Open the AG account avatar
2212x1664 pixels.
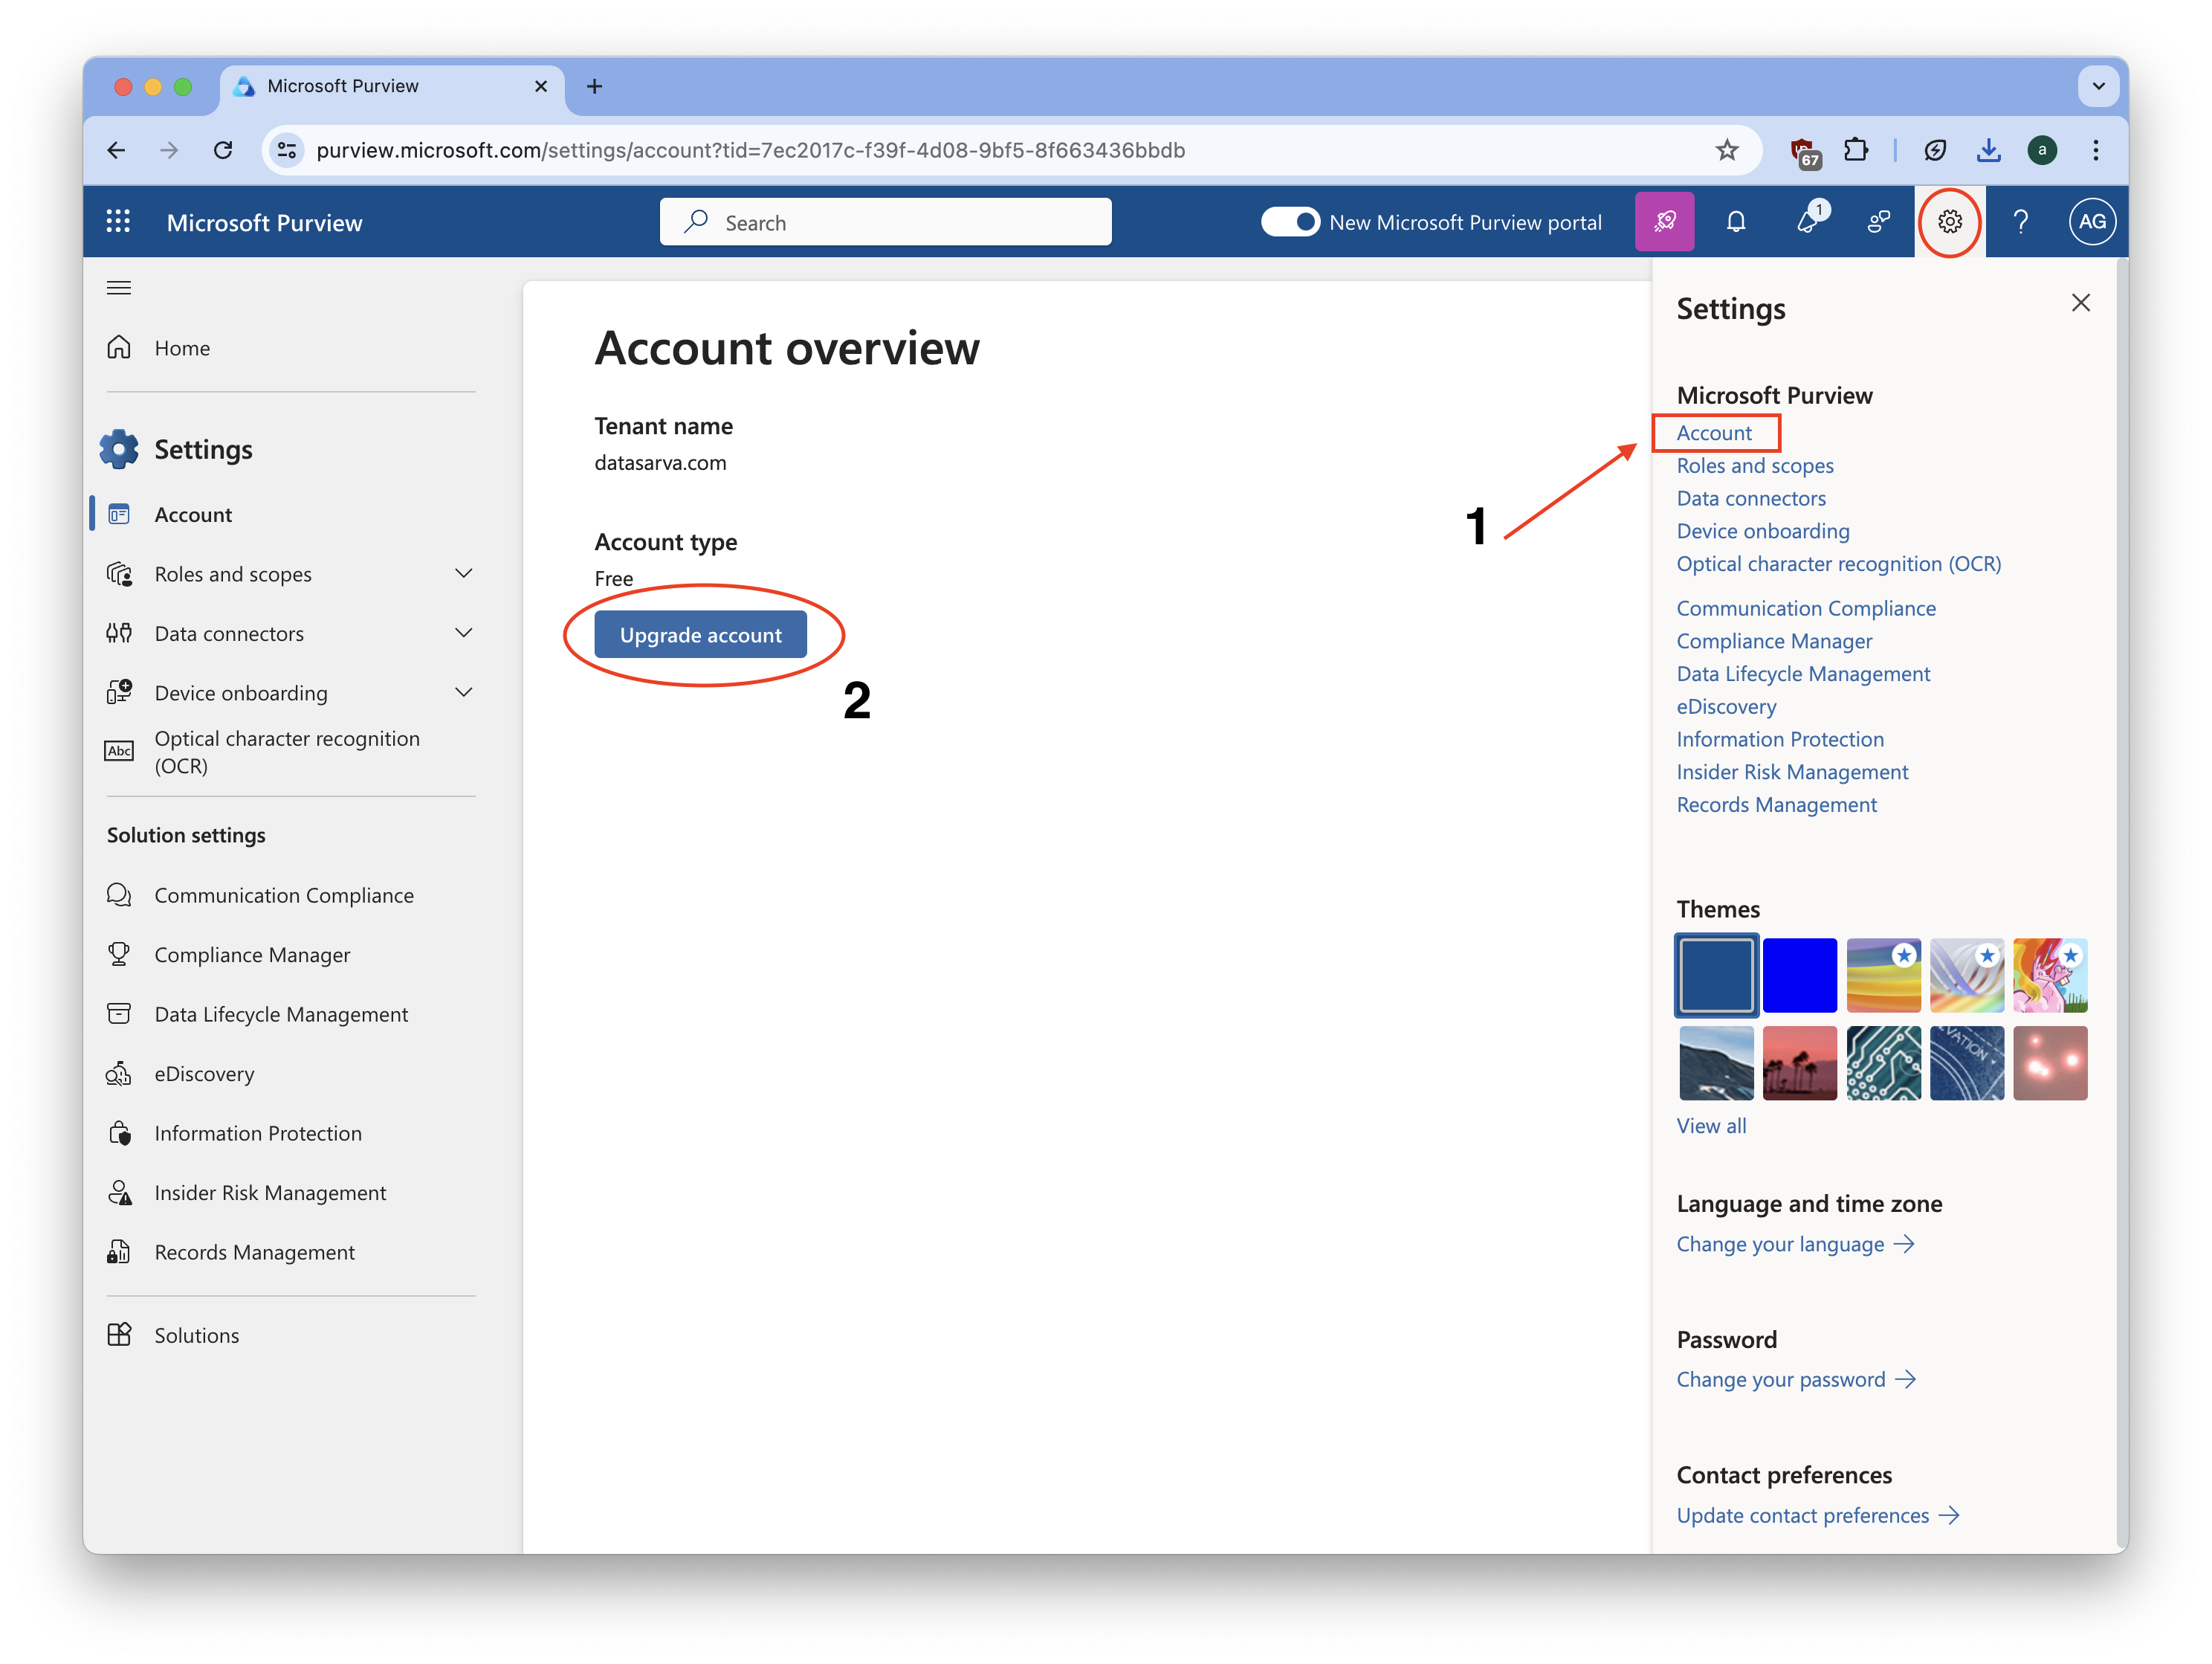coord(2092,222)
